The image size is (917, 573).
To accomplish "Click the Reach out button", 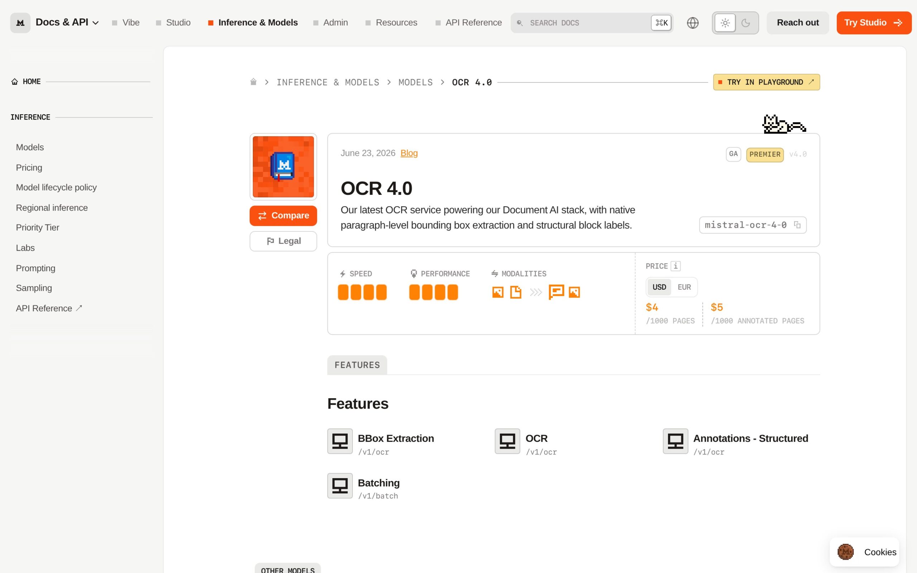I will [798, 23].
